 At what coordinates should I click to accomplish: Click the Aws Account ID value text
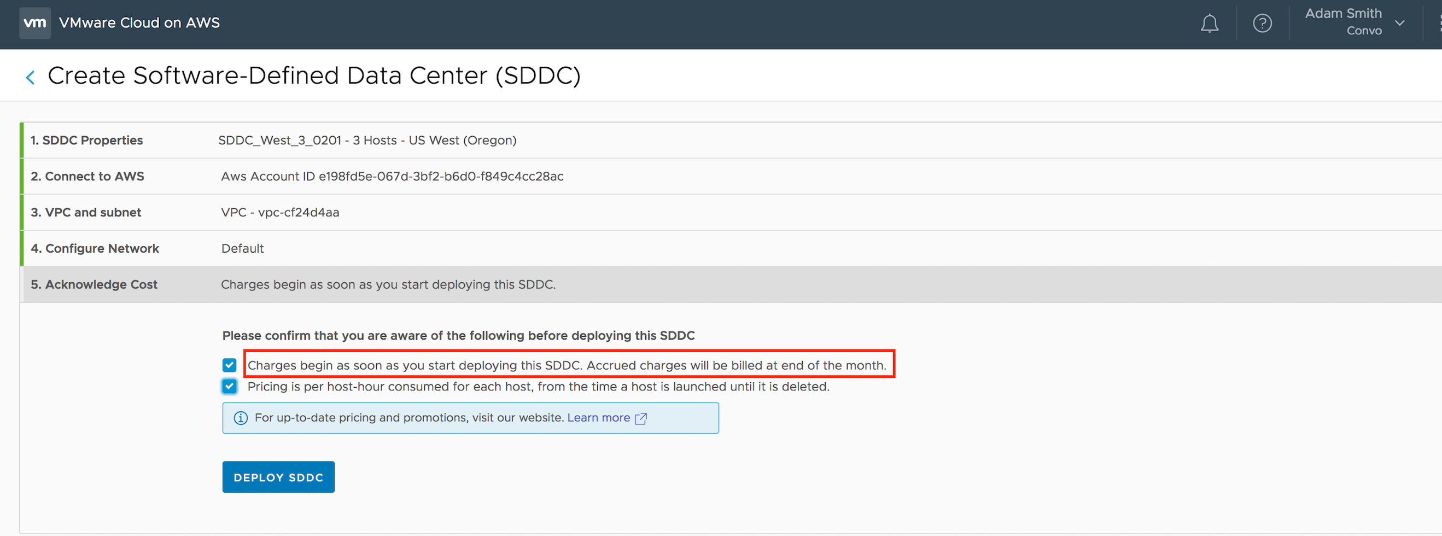point(392,177)
